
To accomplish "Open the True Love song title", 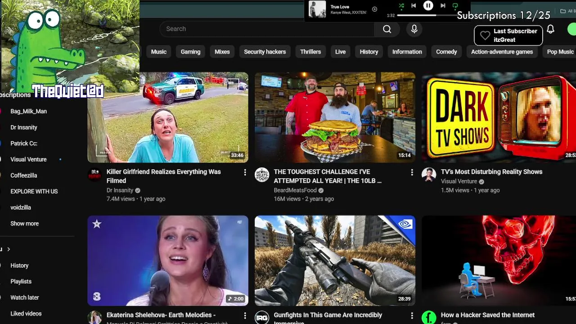I will [340, 7].
